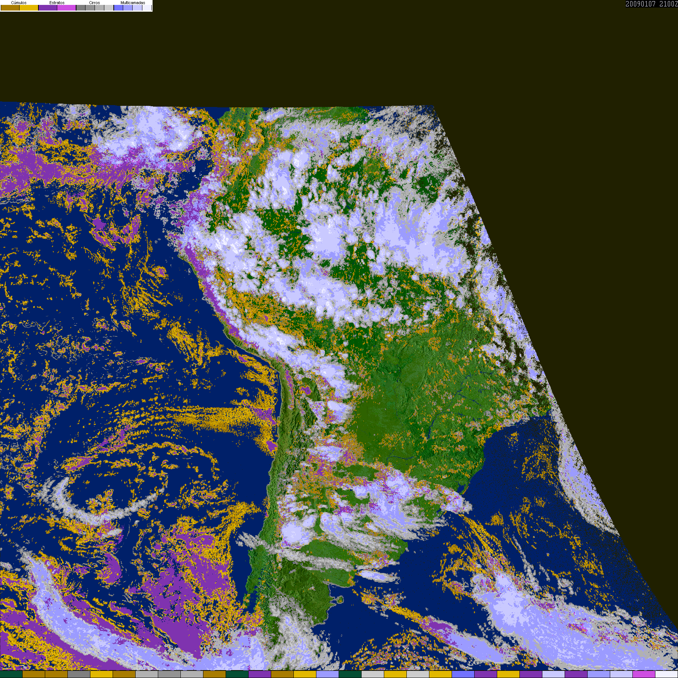Viewport: 678px width, 678px height.
Task: Choose the pale lavender Multicamadas legend swatch
Action: point(137,8)
